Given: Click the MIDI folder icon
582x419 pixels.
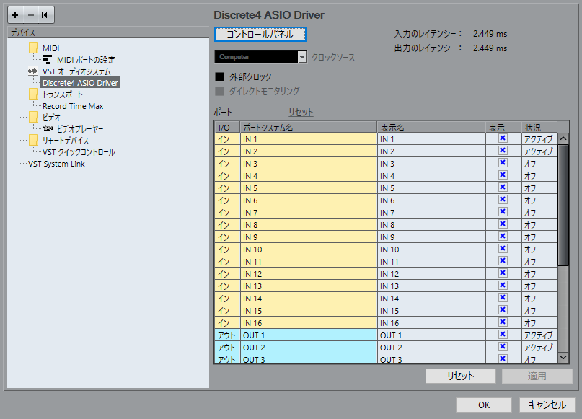Looking at the screenshot, I should tap(33, 48).
